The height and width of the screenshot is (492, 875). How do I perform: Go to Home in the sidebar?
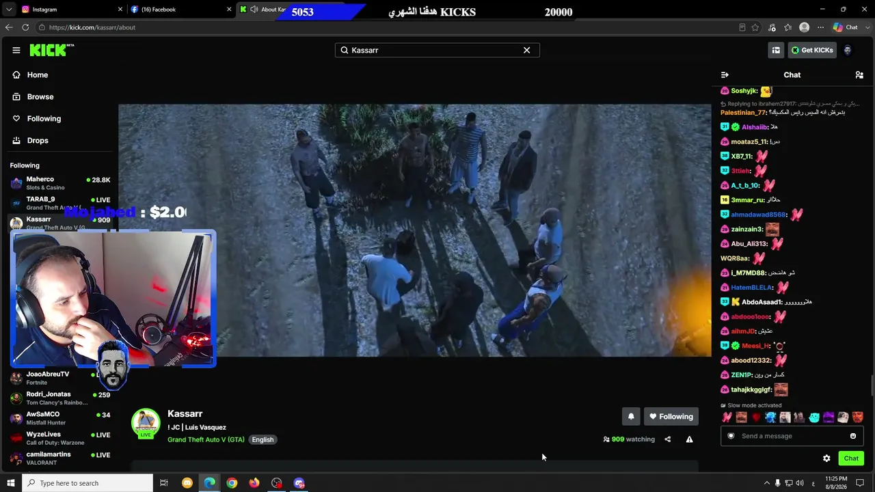tap(38, 74)
